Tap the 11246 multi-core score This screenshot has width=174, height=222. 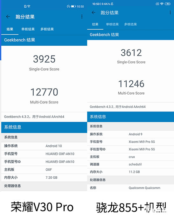pos(131,84)
